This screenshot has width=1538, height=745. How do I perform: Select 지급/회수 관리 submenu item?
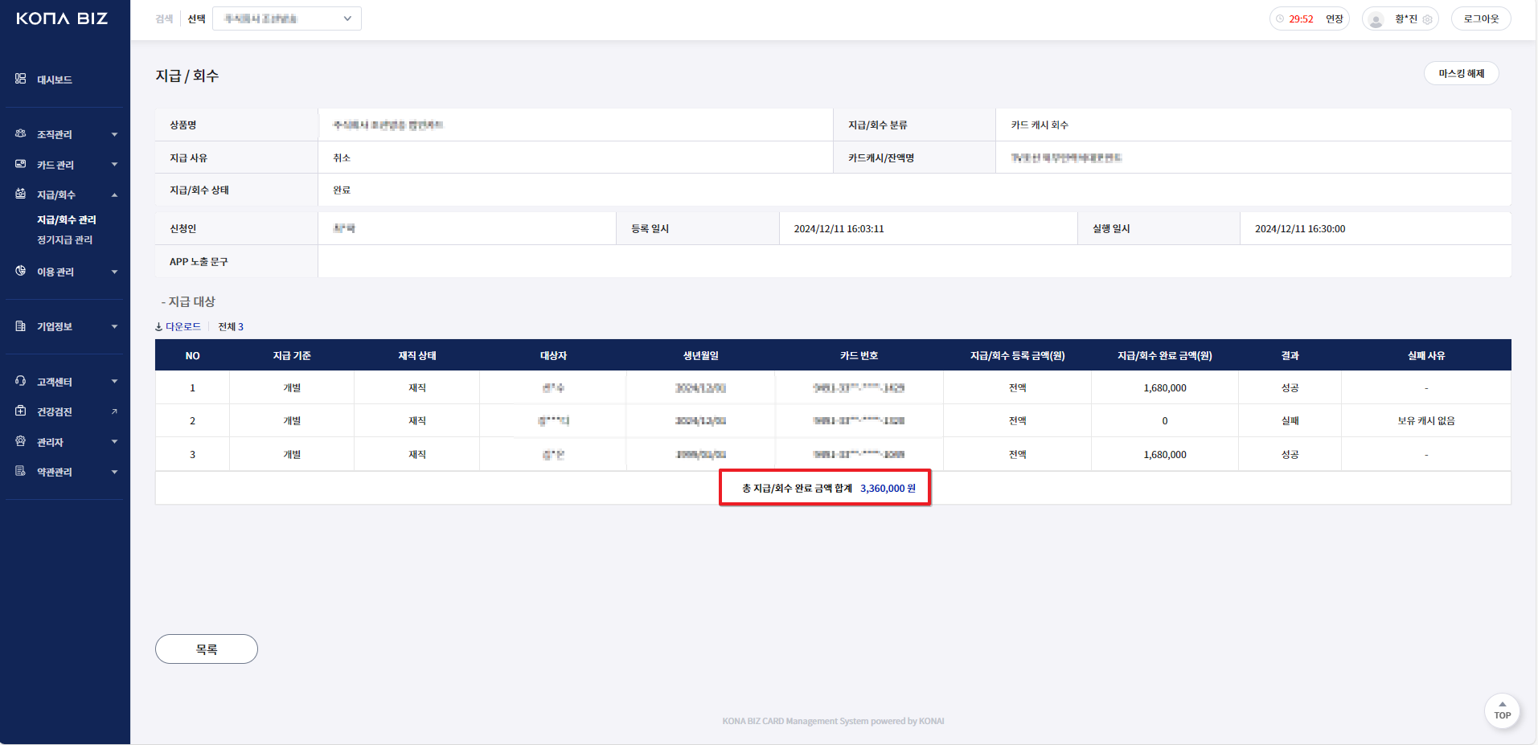pos(67,219)
